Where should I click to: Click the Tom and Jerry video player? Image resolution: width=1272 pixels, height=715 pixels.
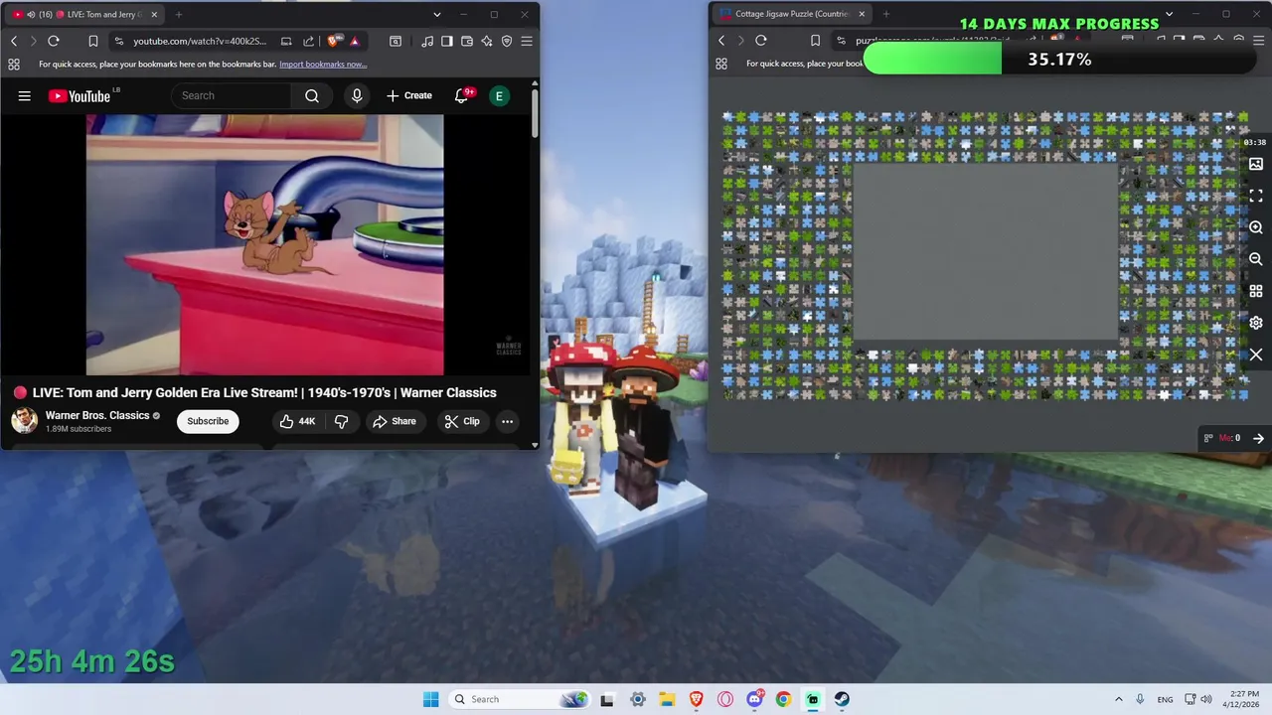265,245
